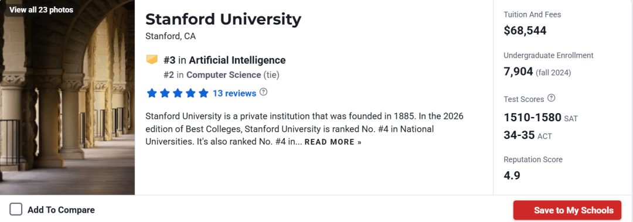633x222 pixels.
Task: Tick the Add To Compare checkbox
Action: pos(16,210)
